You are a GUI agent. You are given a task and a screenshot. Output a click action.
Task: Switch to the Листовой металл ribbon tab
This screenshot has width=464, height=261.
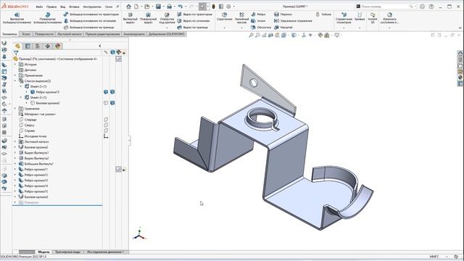[x=70, y=34]
